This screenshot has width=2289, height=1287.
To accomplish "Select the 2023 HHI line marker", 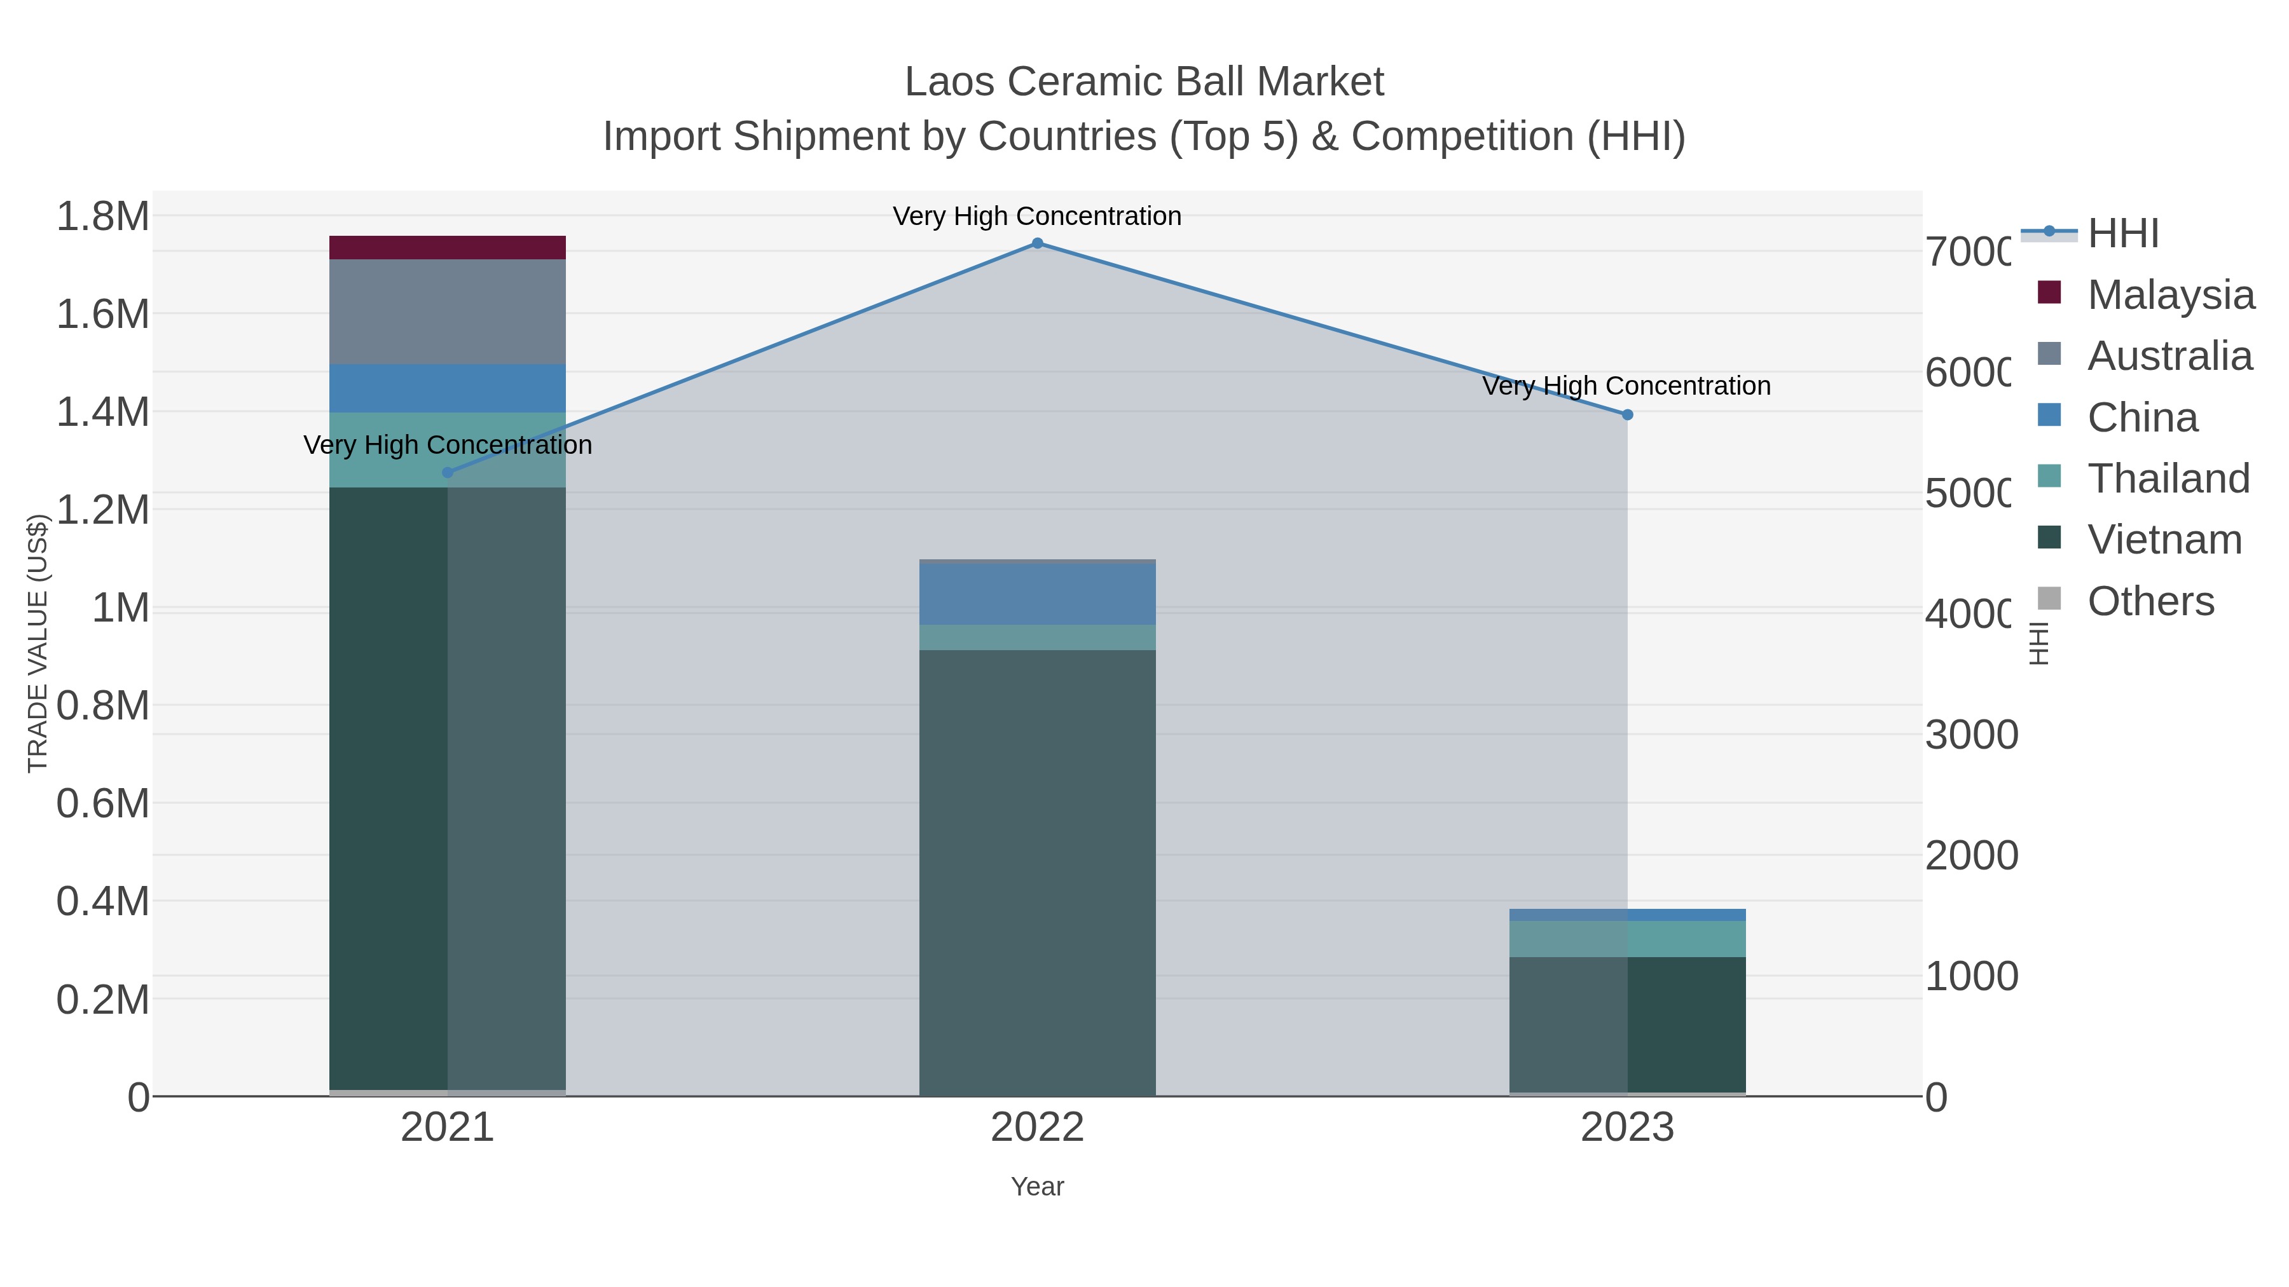I will [1627, 415].
